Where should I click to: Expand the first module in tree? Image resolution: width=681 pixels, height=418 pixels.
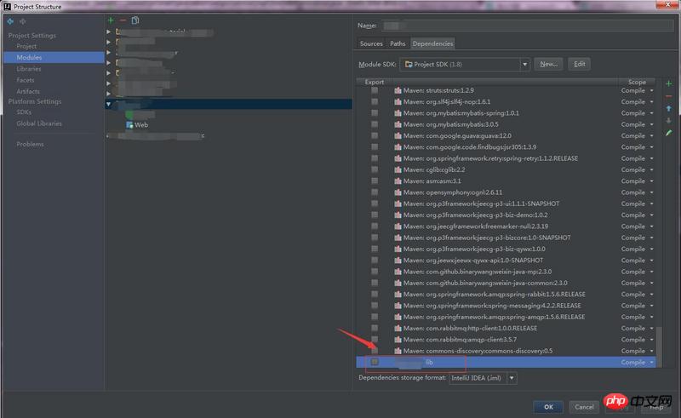(x=109, y=31)
